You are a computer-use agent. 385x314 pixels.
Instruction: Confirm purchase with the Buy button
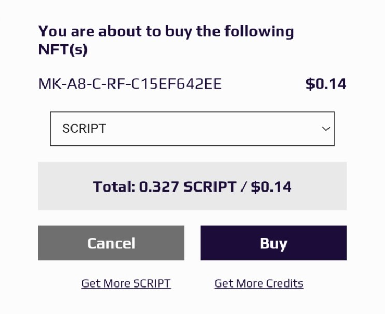tap(273, 243)
